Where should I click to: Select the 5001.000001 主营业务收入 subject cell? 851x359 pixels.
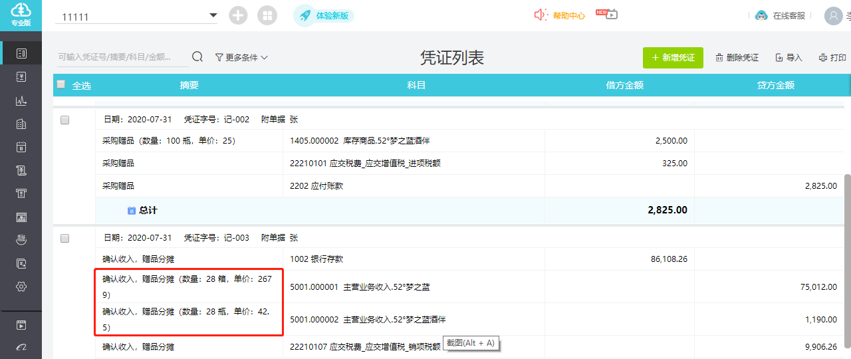[x=414, y=287]
